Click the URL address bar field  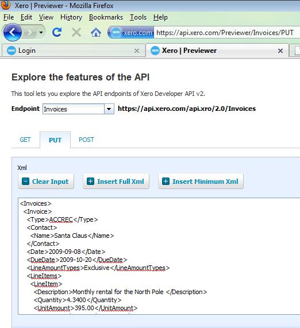click(x=227, y=32)
